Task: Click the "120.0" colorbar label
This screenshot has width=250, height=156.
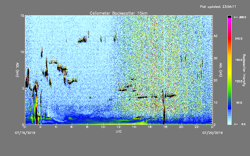Action: (239, 81)
